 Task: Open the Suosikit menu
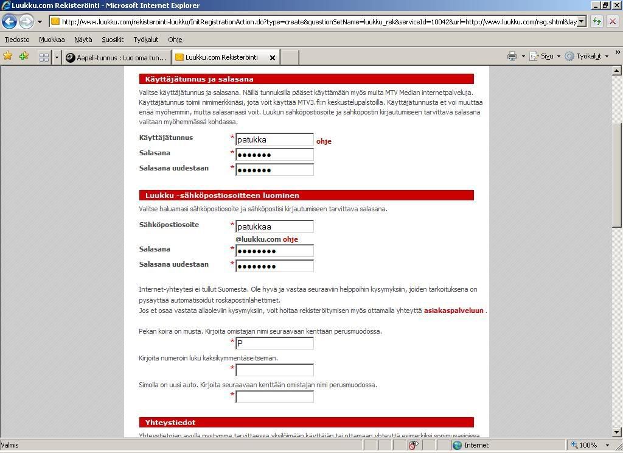[113, 40]
